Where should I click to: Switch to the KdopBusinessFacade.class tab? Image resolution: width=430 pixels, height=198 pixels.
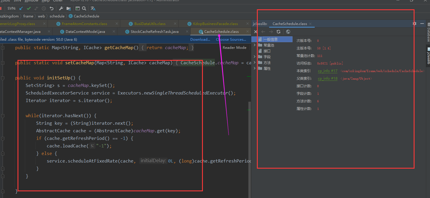(x=215, y=24)
